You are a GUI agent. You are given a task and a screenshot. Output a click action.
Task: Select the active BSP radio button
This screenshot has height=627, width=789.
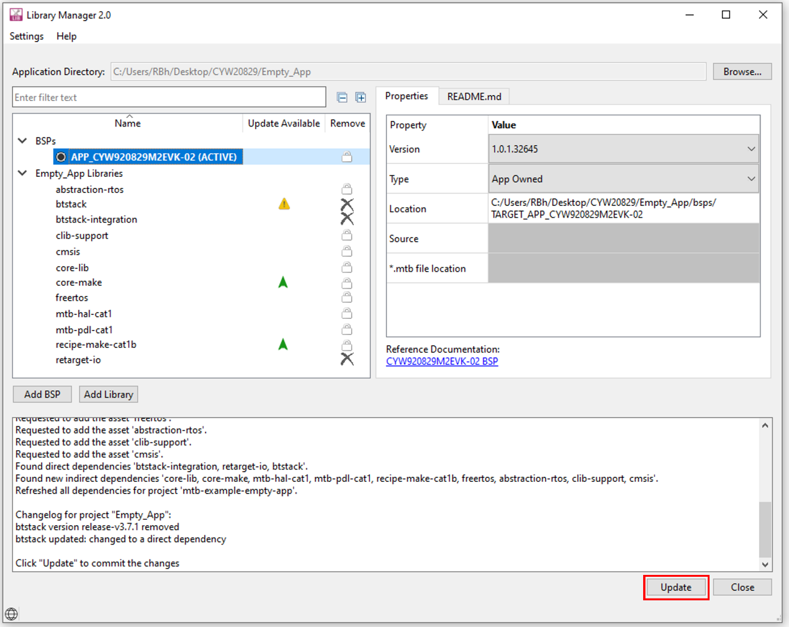point(61,157)
